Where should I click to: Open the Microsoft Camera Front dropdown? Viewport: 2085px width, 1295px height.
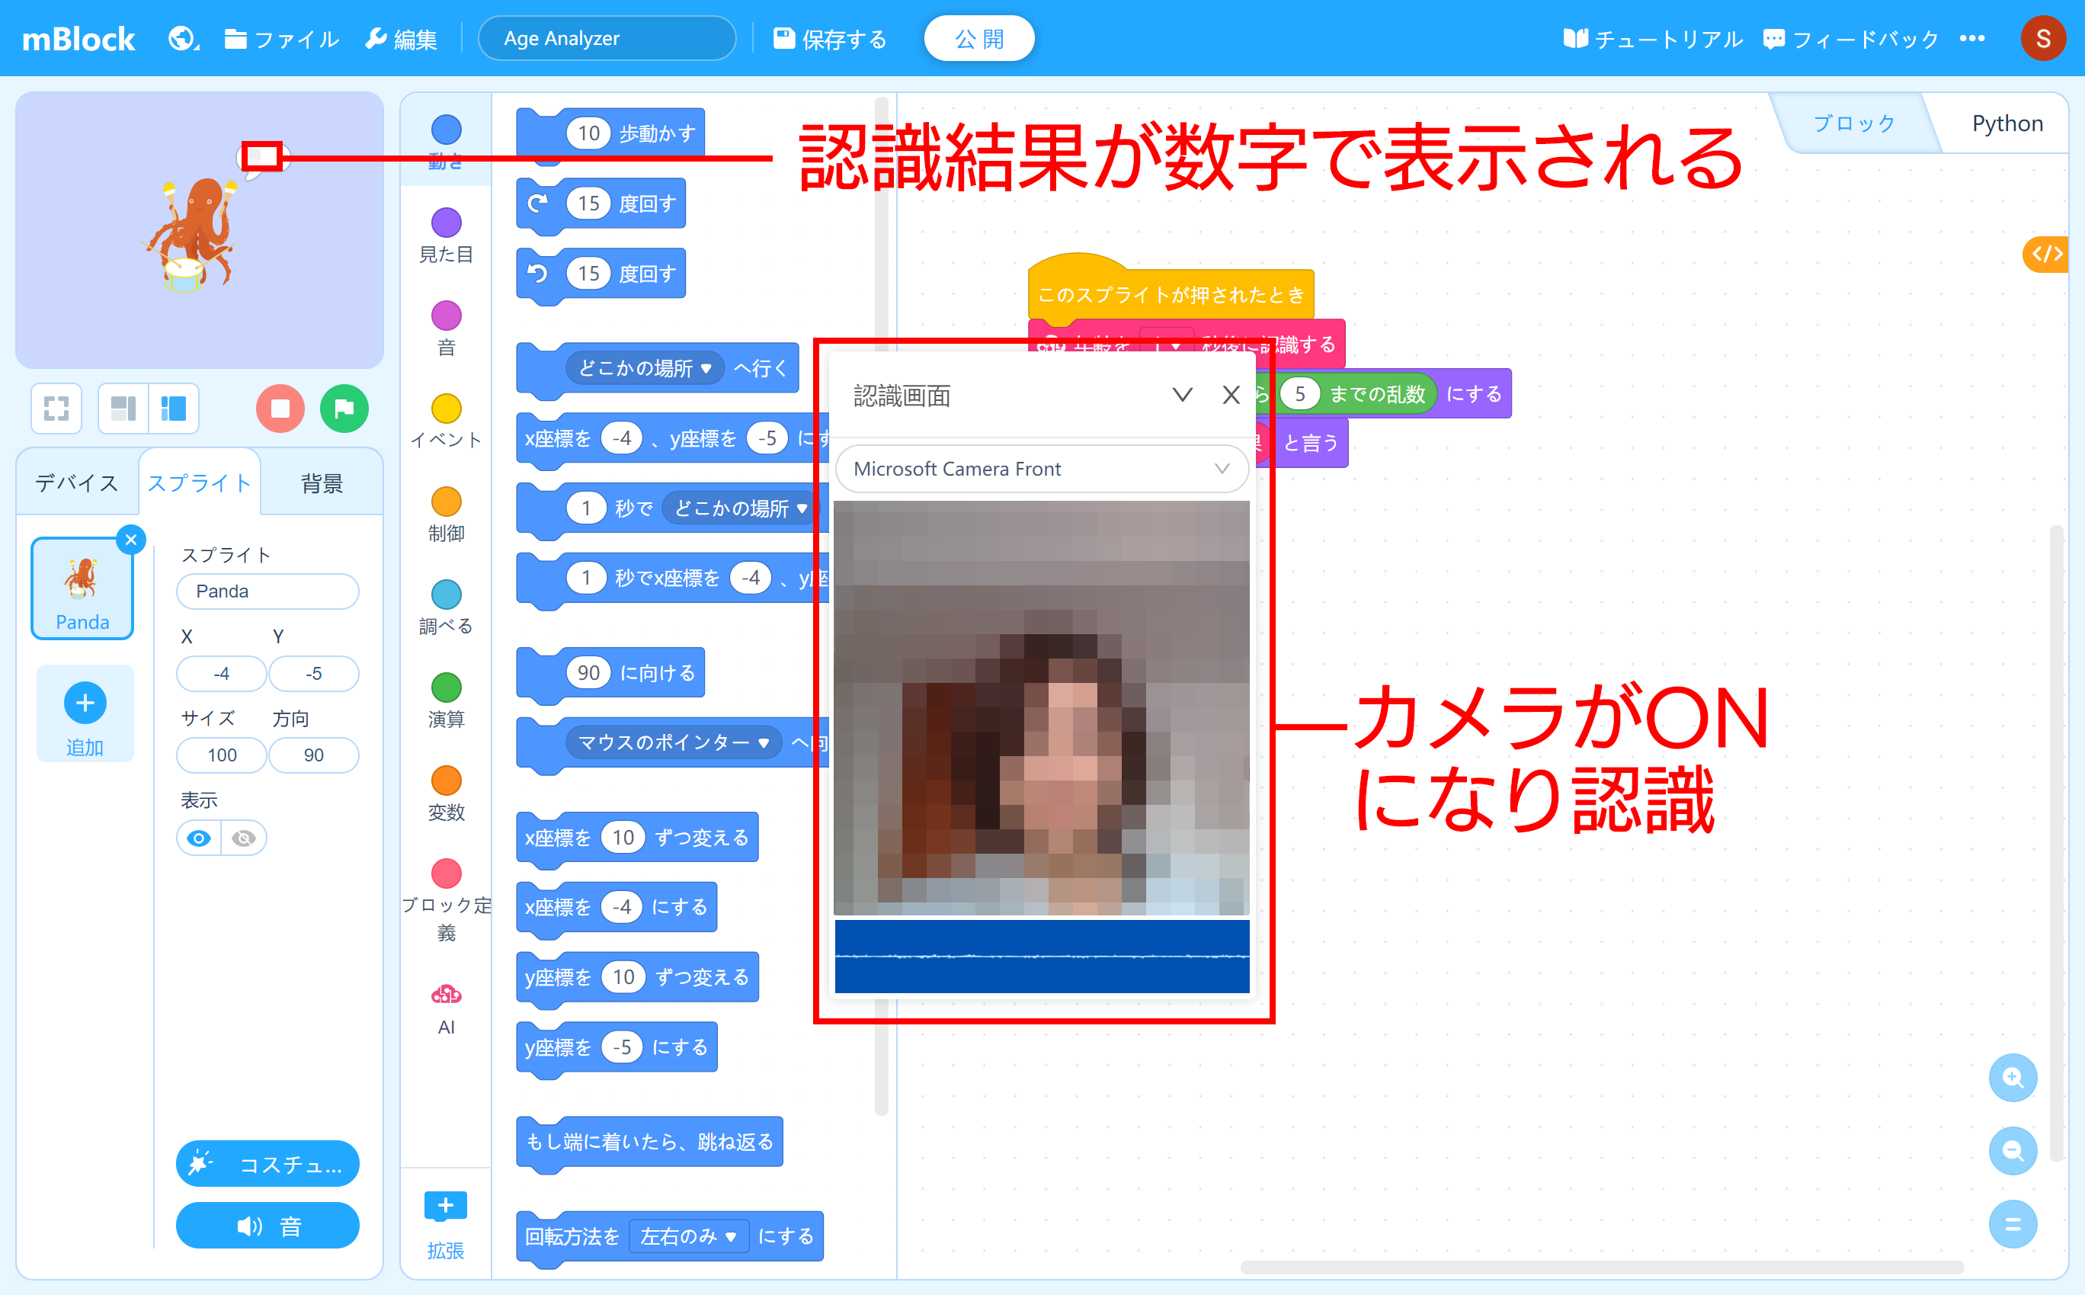click(x=1039, y=469)
